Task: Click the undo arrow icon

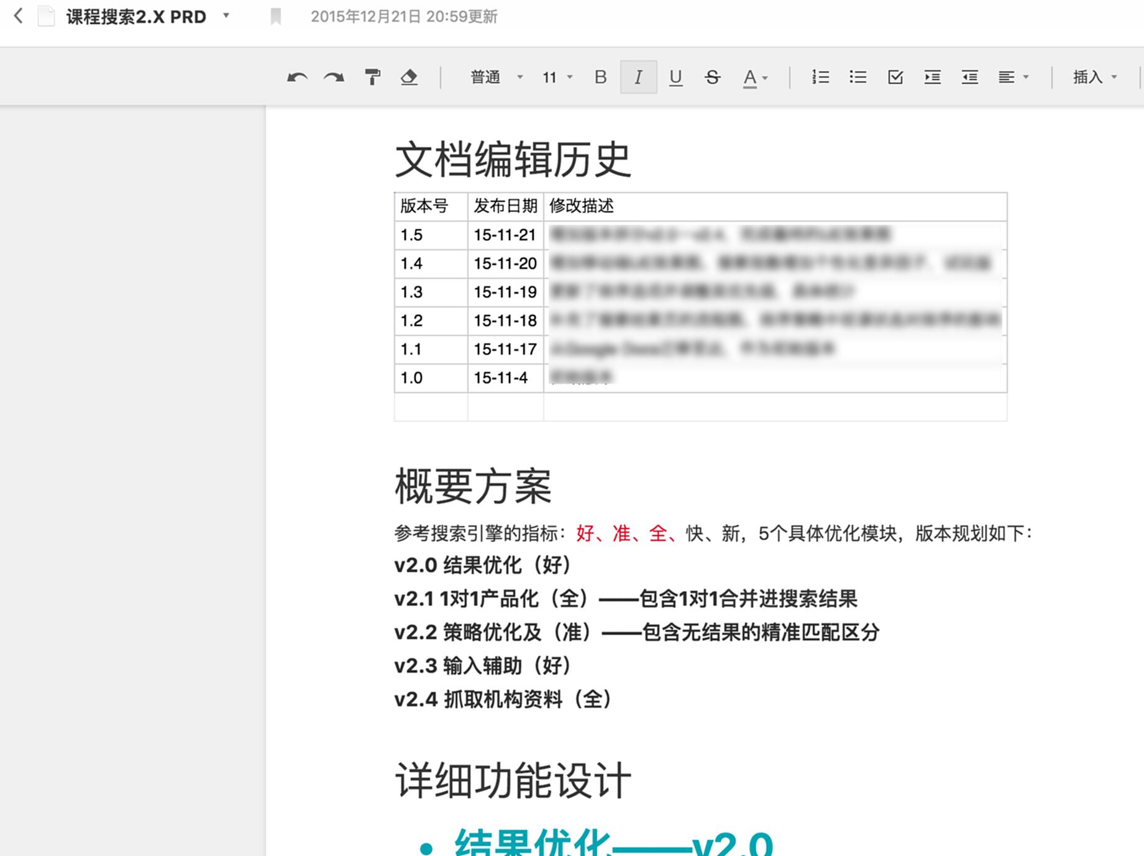Action: [297, 77]
